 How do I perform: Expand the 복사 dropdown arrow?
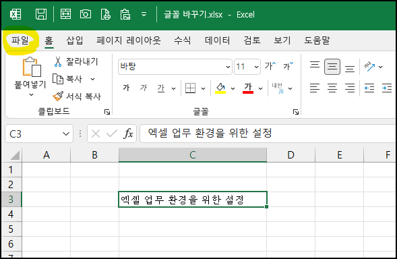tap(92, 80)
